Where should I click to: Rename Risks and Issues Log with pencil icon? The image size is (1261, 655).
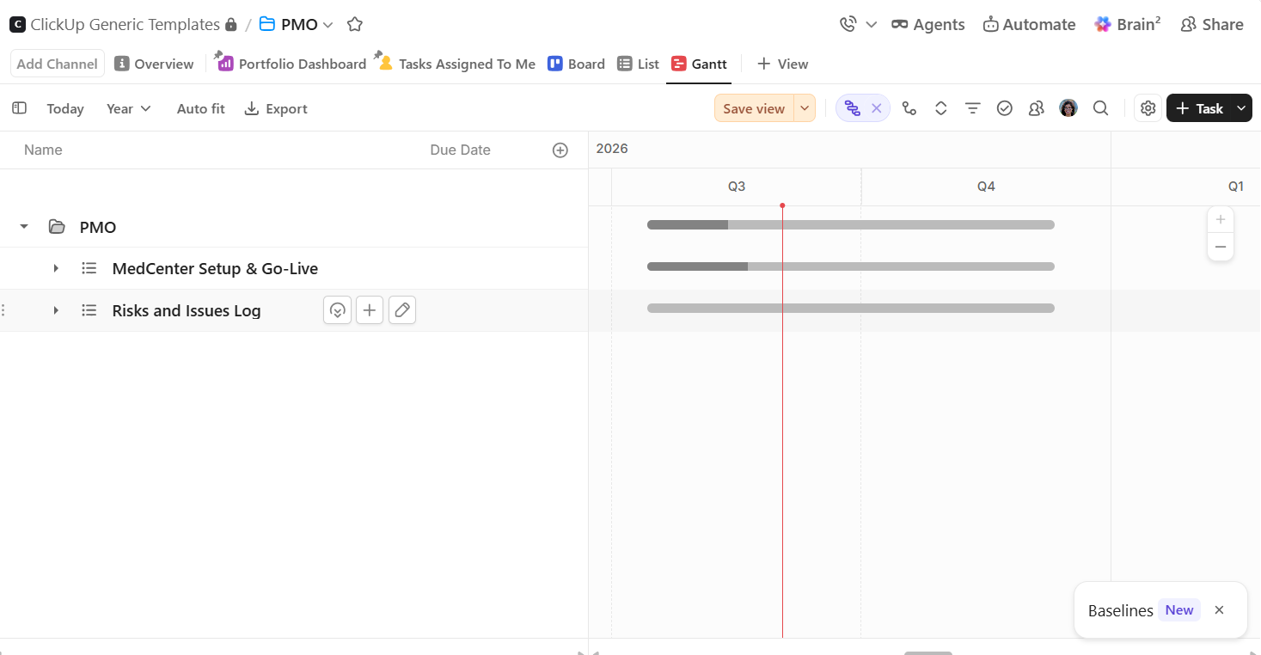(402, 310)
